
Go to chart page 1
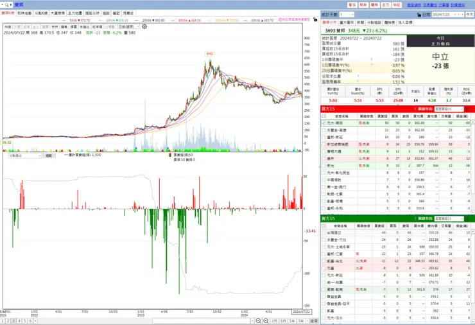(x=3, y=321)
